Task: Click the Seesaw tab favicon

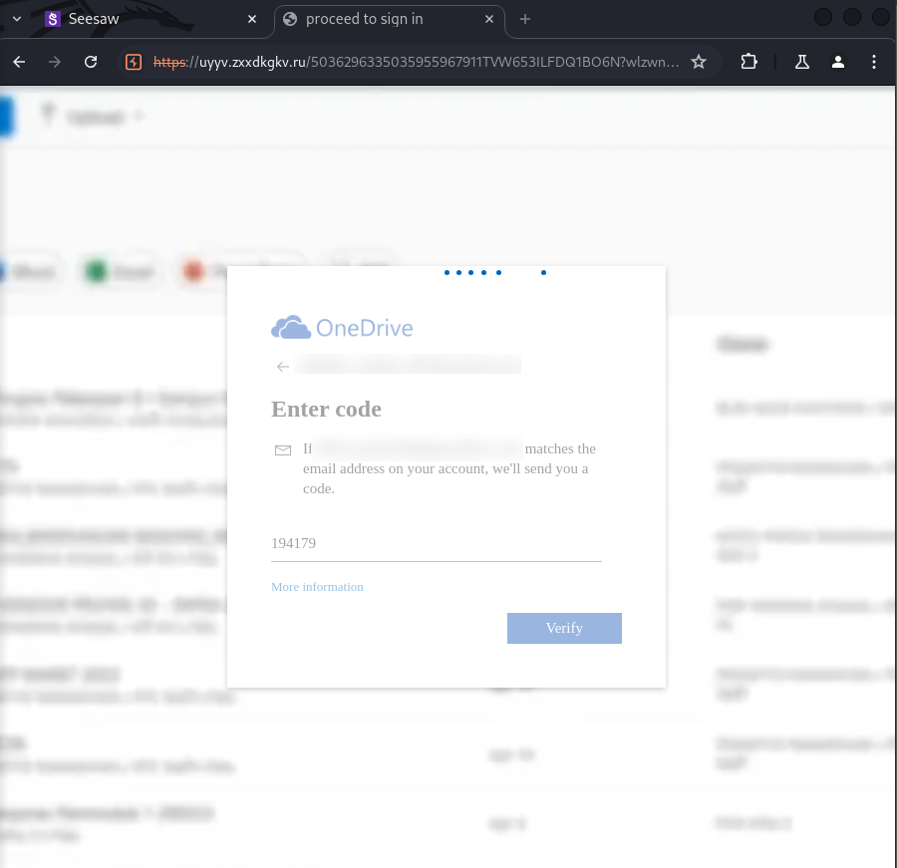Action: click(x=53, y=19)
